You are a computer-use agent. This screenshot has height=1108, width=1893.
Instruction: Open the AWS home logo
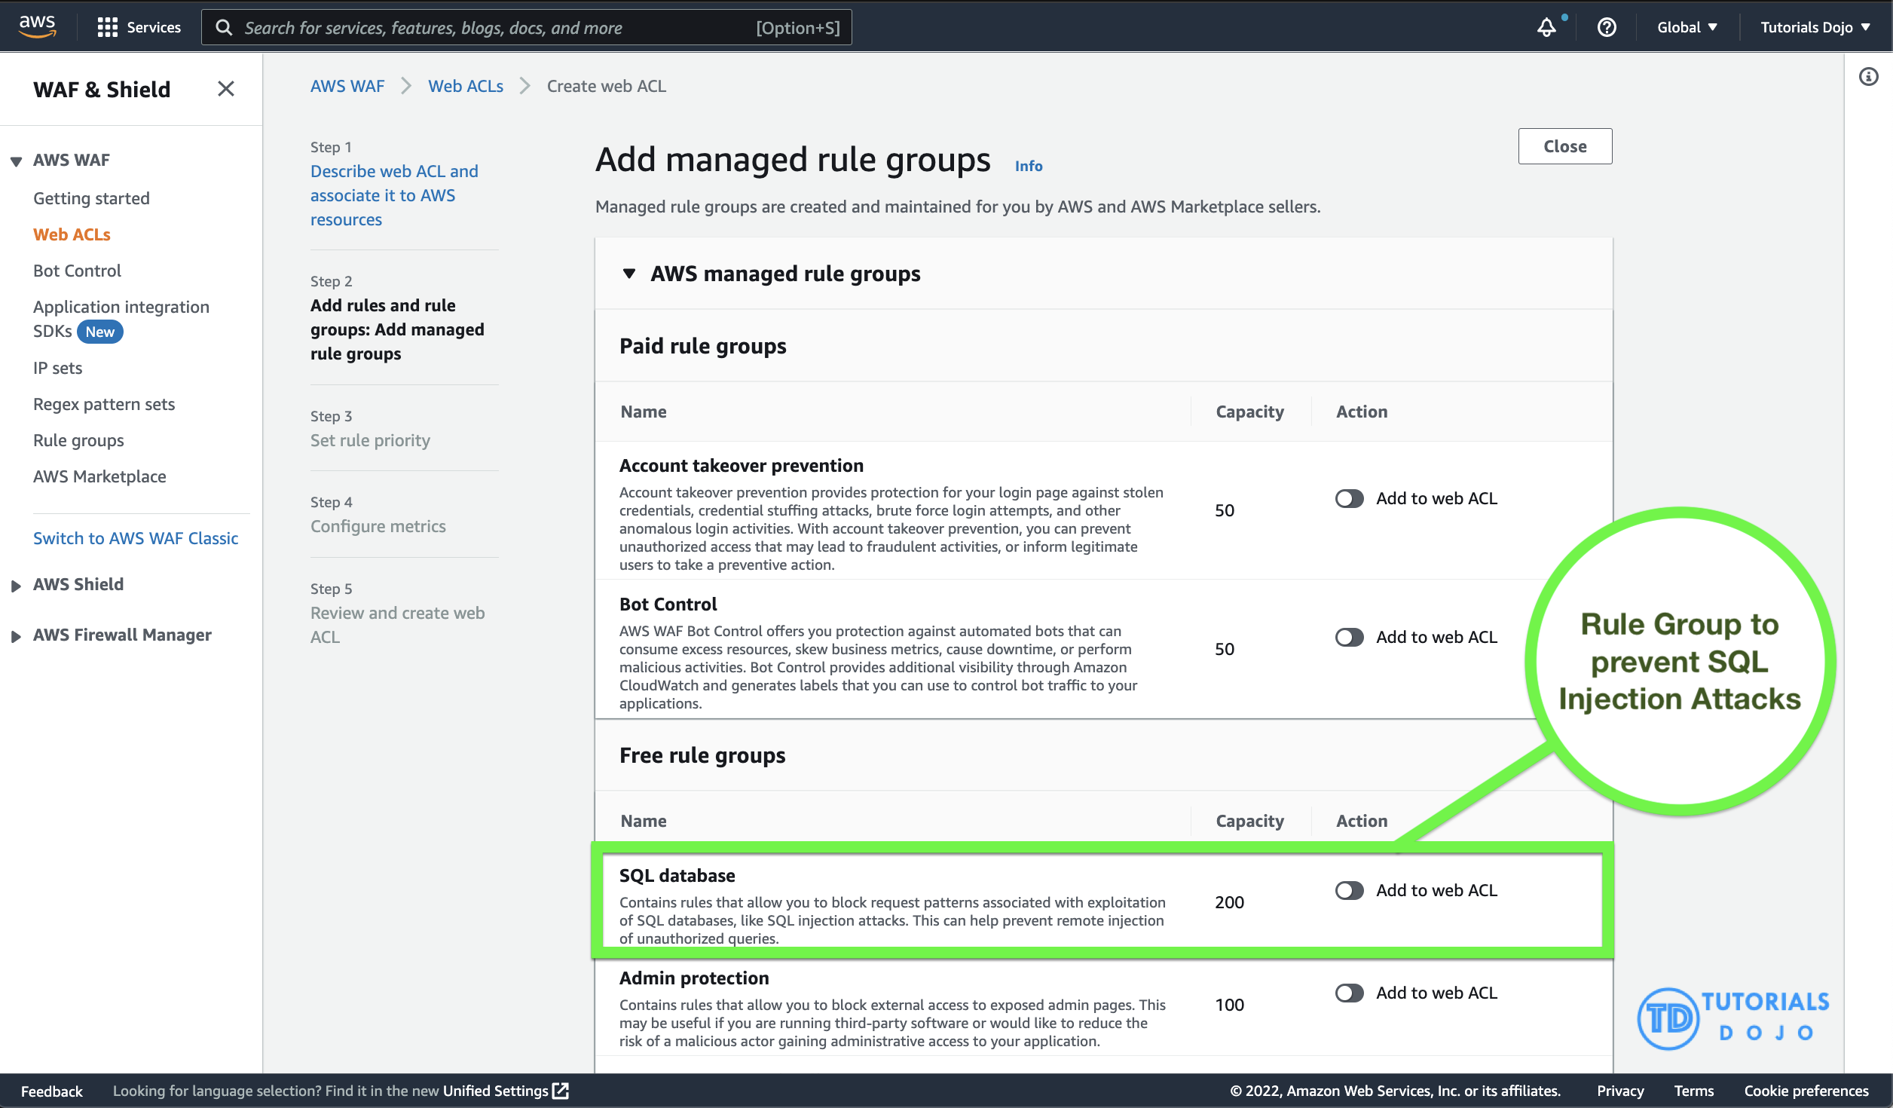tap(37, 26)
